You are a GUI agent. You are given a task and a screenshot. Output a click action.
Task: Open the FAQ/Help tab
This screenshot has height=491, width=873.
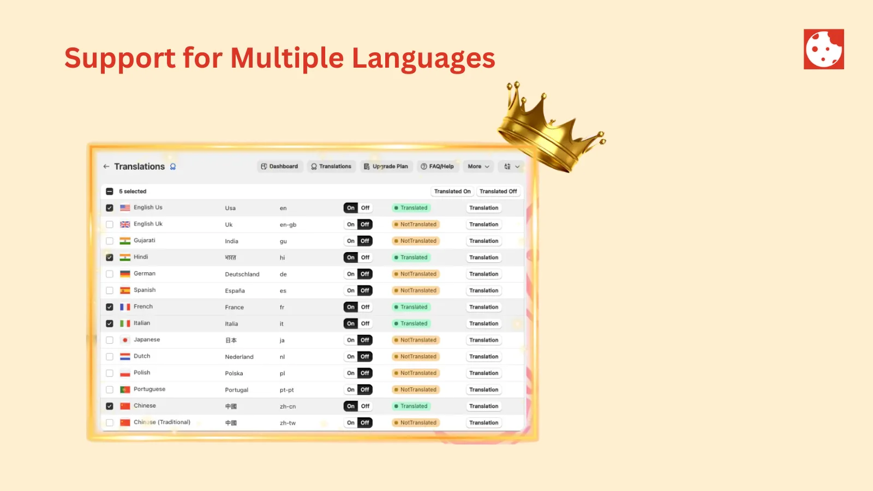pos(438,166)
